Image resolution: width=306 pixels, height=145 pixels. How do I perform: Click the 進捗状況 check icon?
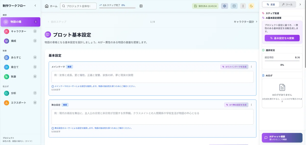[x=263, y=50]
